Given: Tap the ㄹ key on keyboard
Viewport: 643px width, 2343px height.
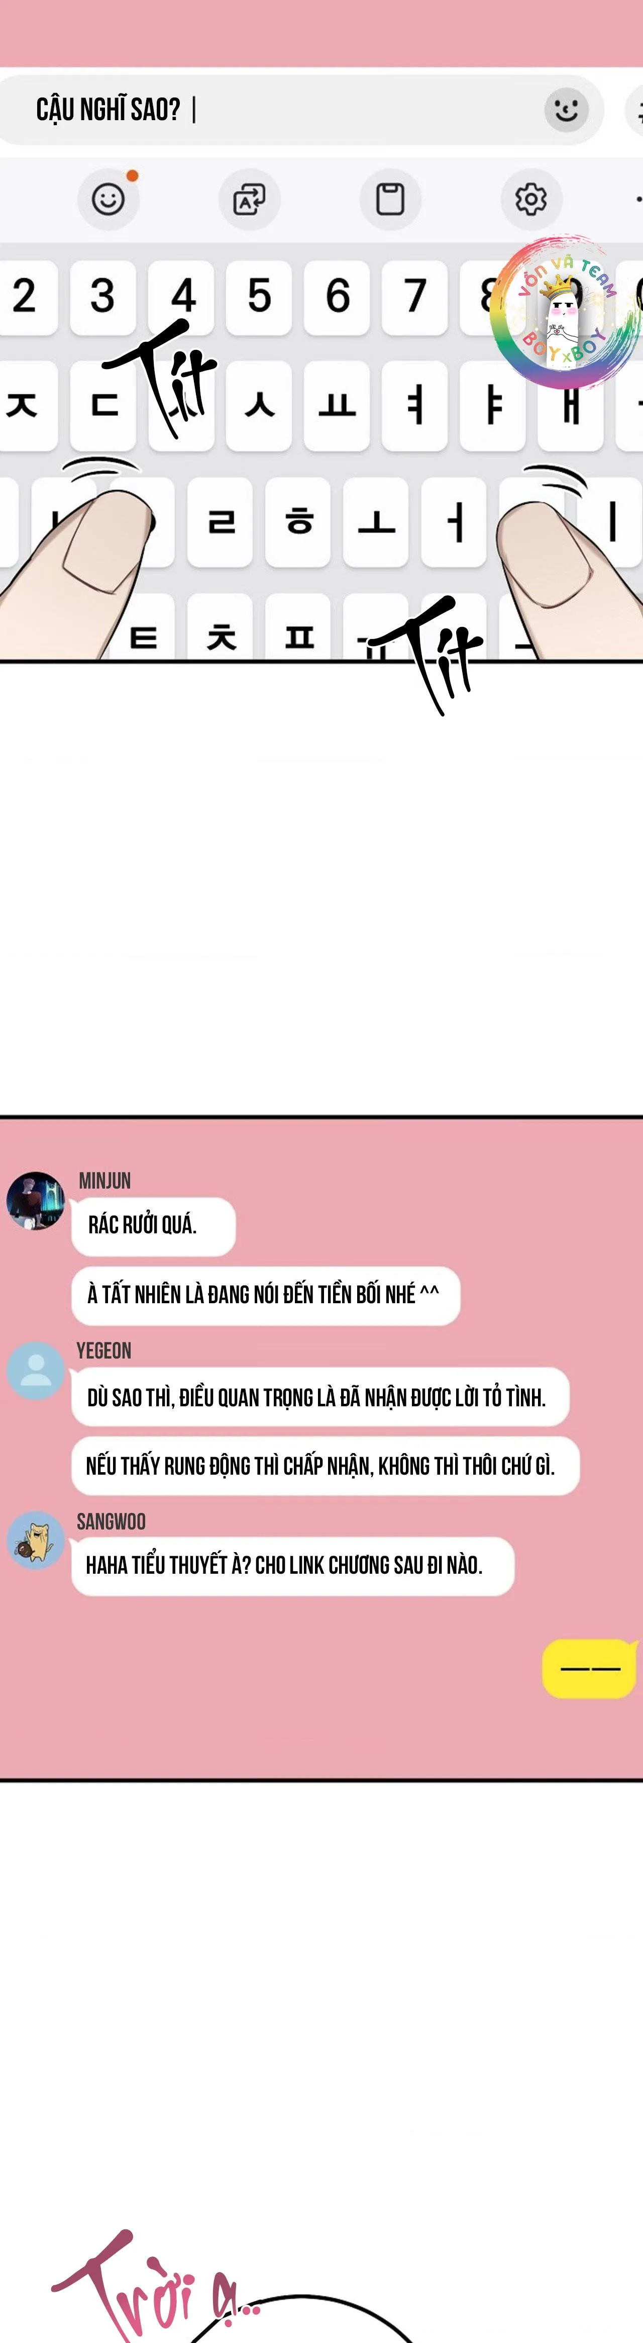Looking at the screenshot, I should point(220,522).
